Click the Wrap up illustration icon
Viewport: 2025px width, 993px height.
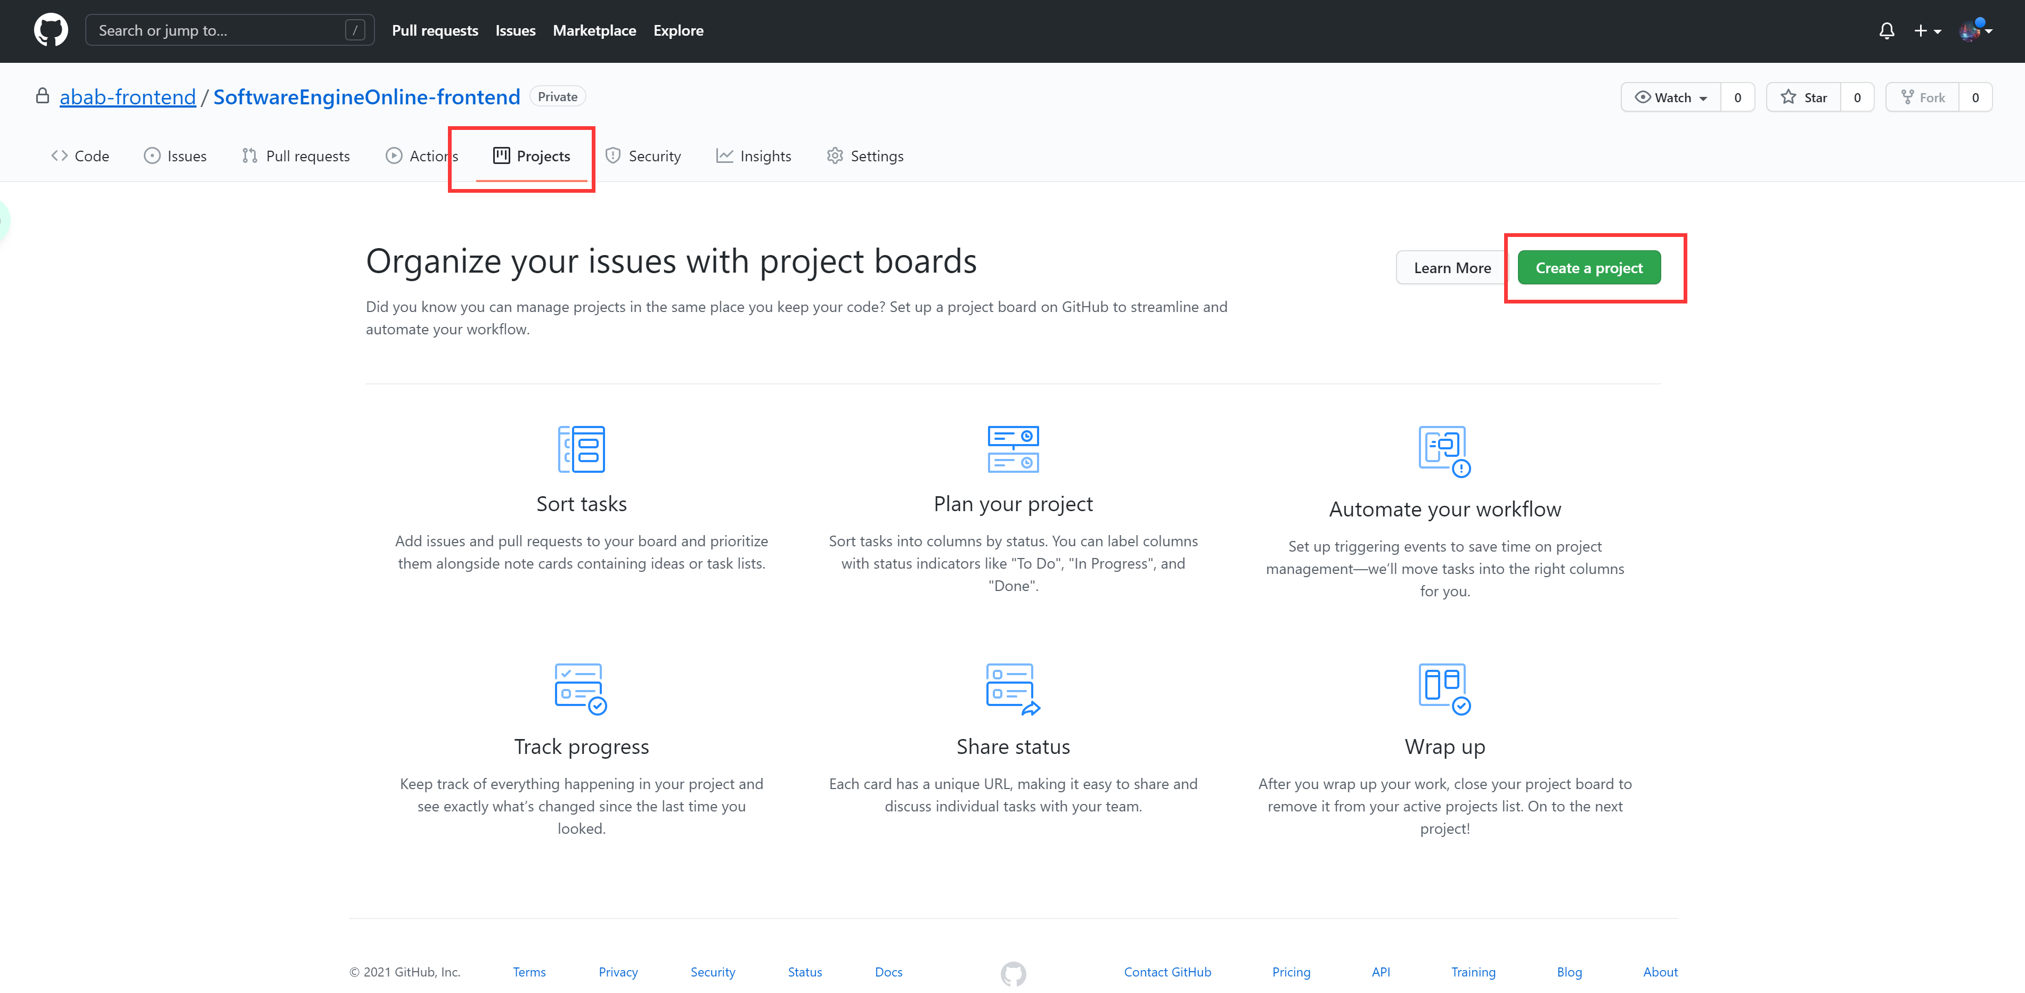click(x=1444, y=688)
